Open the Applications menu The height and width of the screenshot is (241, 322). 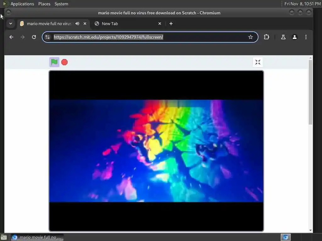point(22,4)
